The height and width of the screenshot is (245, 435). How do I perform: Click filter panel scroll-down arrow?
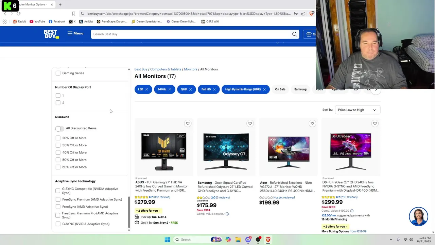[x=129, y=230]
